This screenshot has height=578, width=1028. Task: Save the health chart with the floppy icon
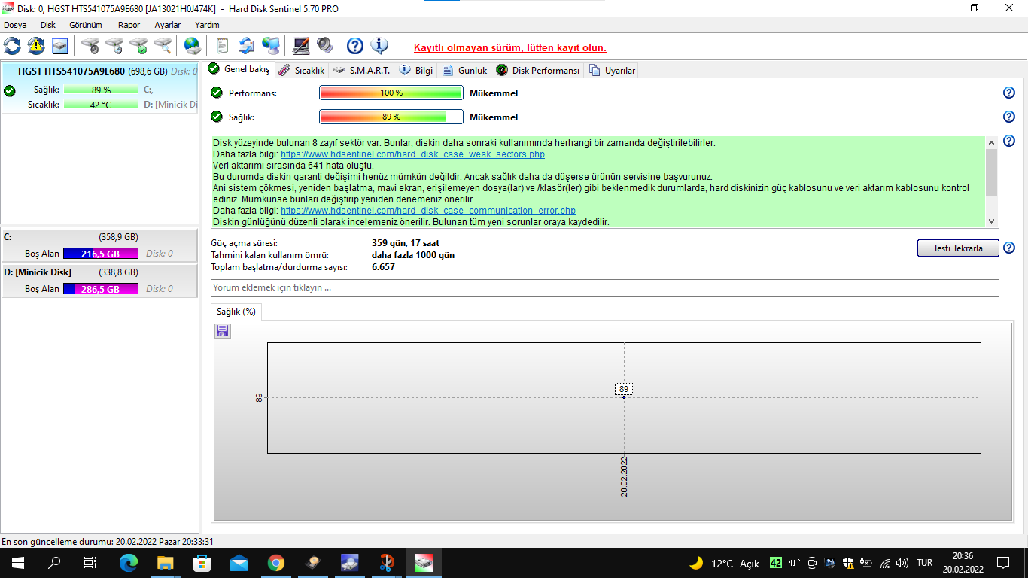point(223,331)
